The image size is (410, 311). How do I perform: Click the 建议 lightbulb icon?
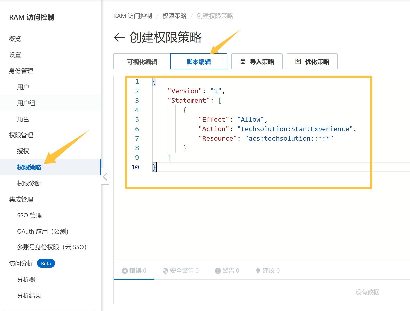pos(258,271)
